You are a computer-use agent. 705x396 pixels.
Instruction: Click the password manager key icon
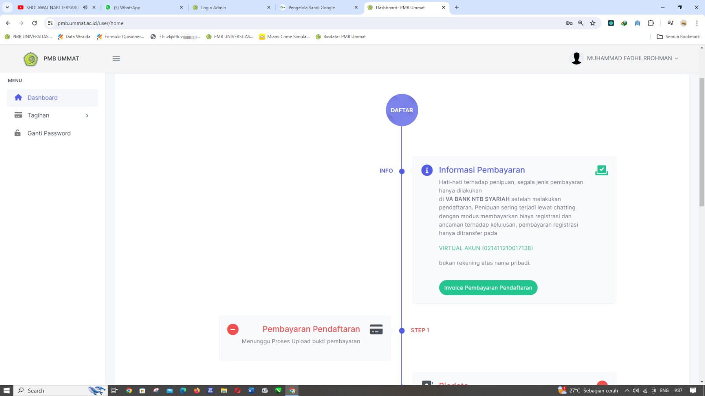click(x=569, y=23)
